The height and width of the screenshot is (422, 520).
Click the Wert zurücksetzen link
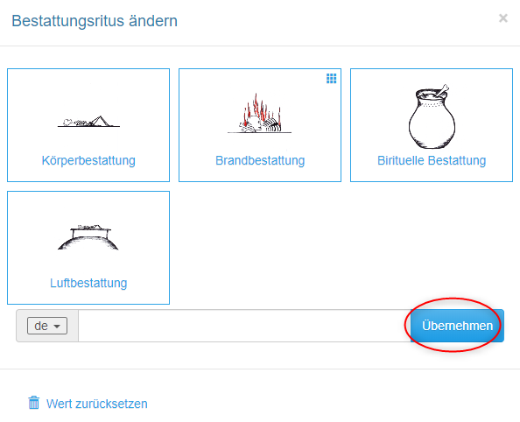click(x=97, y=404)
